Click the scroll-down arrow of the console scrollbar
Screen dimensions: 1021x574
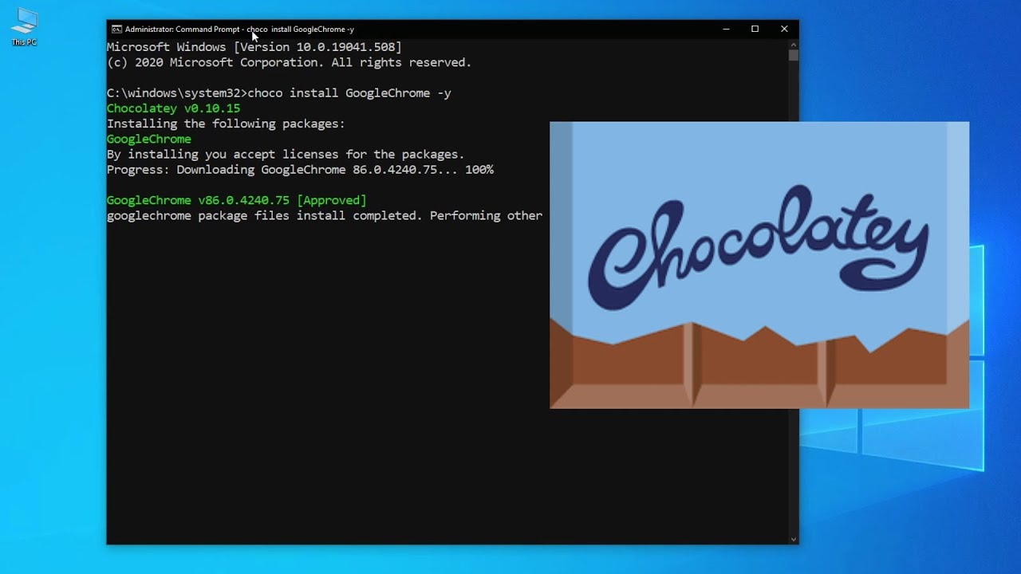click(x=793, y=539)
